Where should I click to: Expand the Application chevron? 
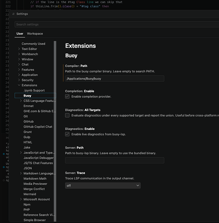point(19,75)
